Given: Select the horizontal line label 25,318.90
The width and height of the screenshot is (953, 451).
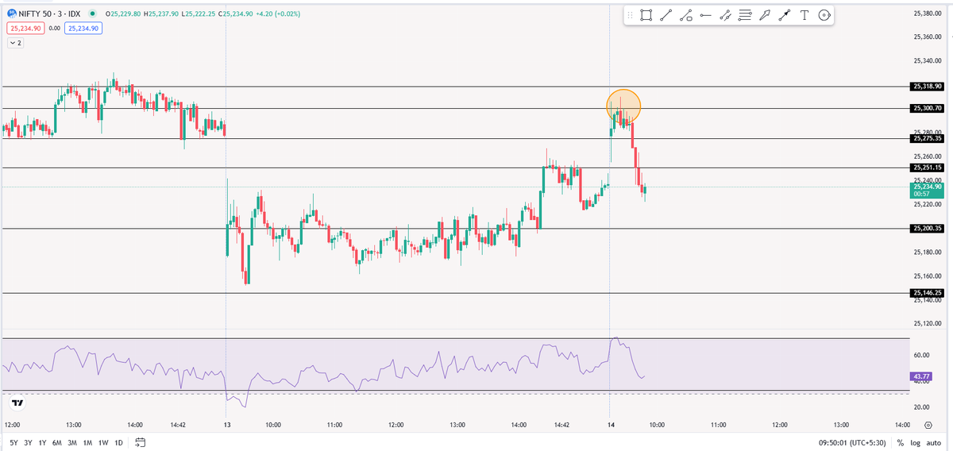Looking at the screenshot, I should point(928,86).
